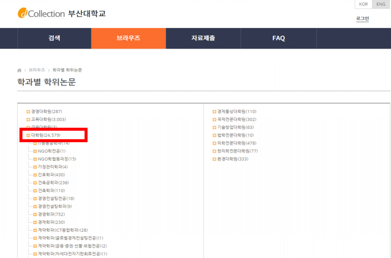The image size is (391, 258).
Task: Click the icon beside 국제전문대학원(302)
Action: (215, 120)
